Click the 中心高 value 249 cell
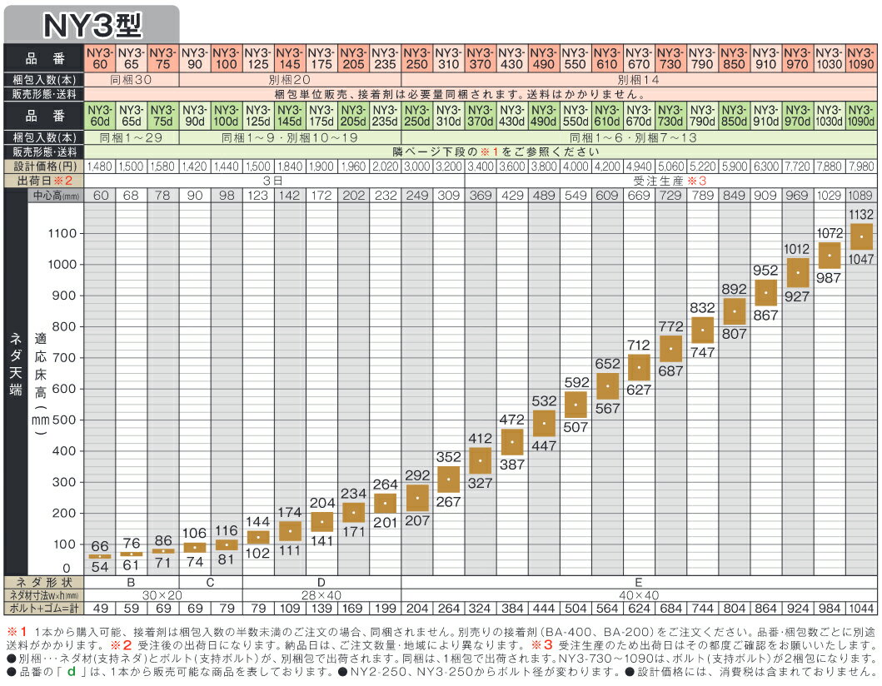The height and width of the screenshot is (686, 882). click(416, 196)
